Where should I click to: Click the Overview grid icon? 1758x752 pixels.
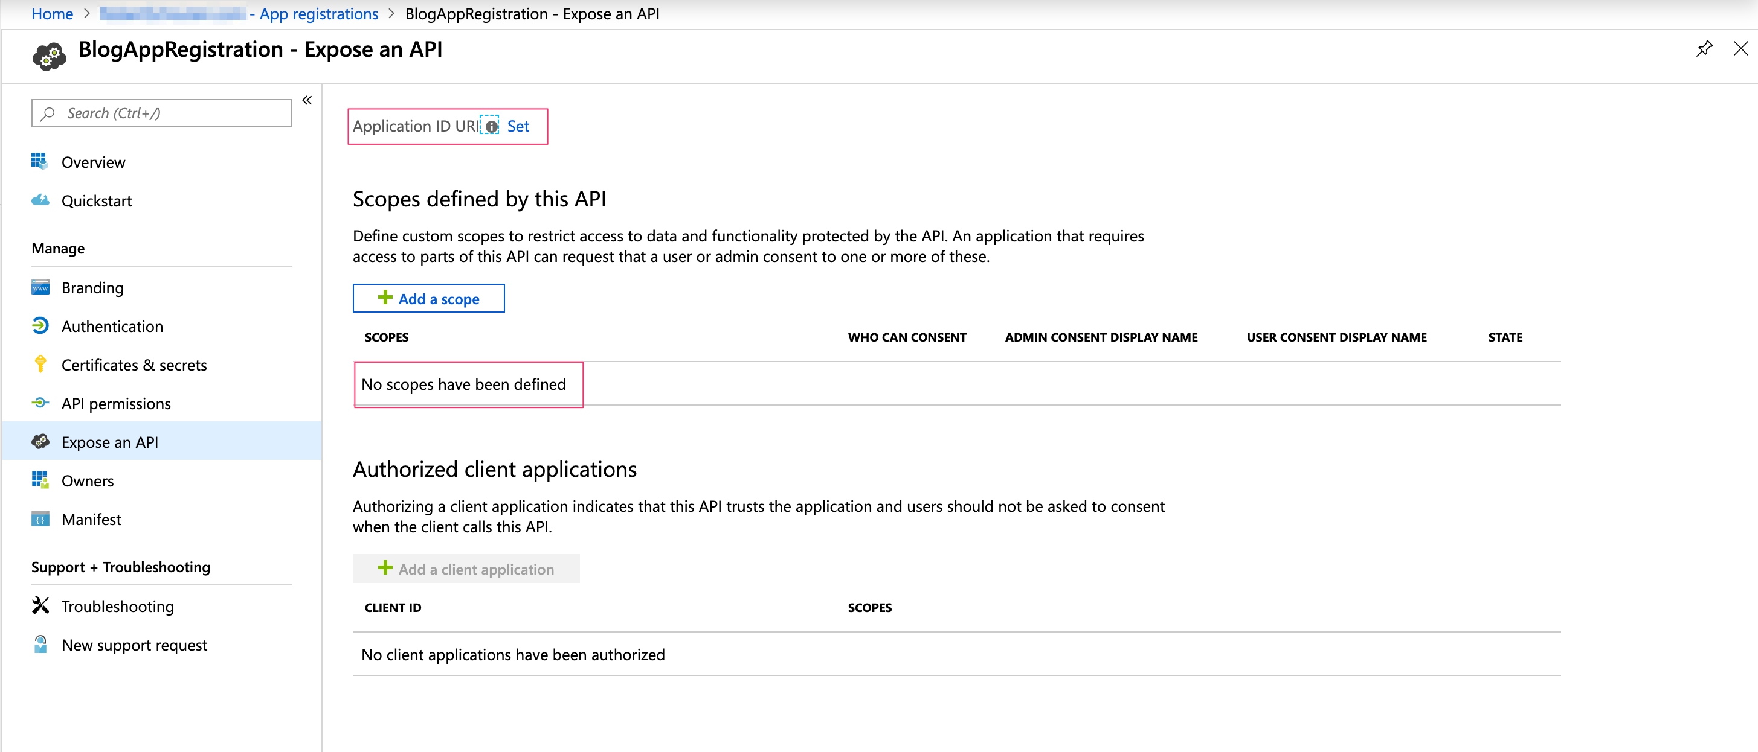point(39,162)
